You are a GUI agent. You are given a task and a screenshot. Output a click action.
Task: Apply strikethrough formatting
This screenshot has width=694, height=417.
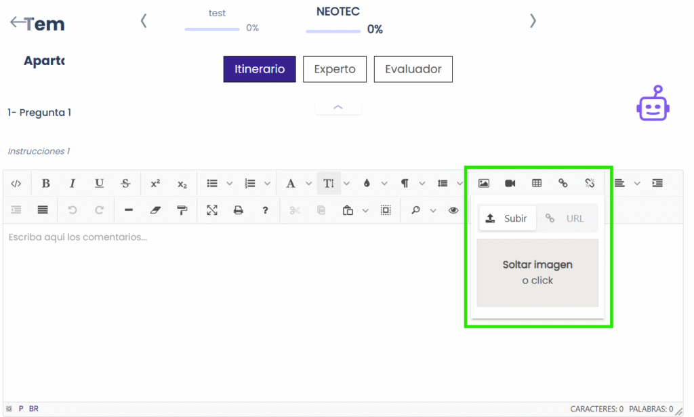[125, 183]
